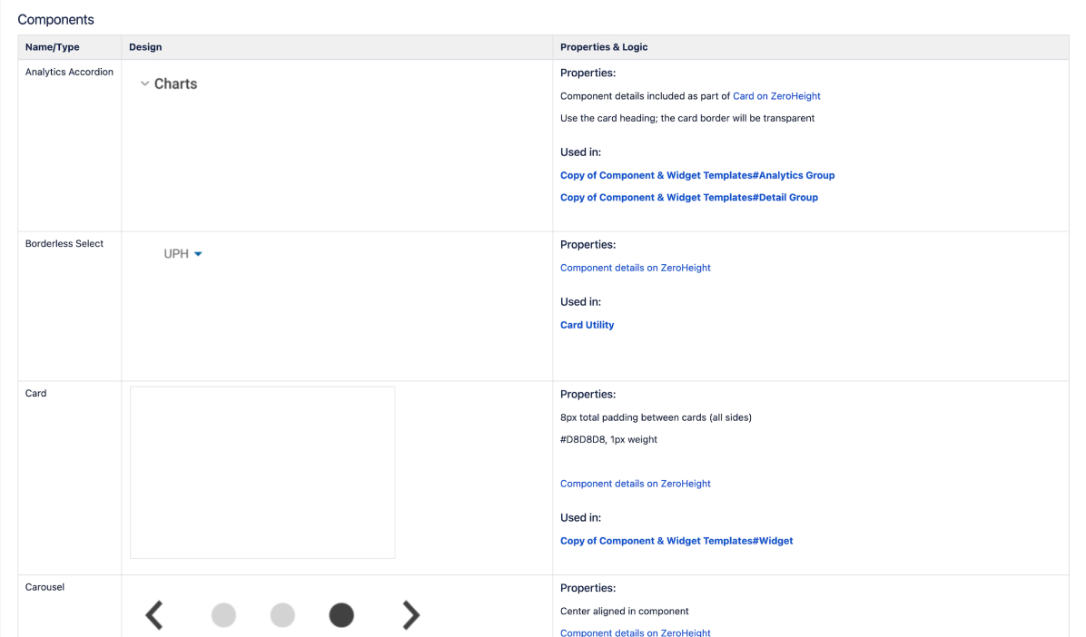The image size is (1086, 637).
Task: Click the Name/Type column header
Action: (x=52, y=47)
